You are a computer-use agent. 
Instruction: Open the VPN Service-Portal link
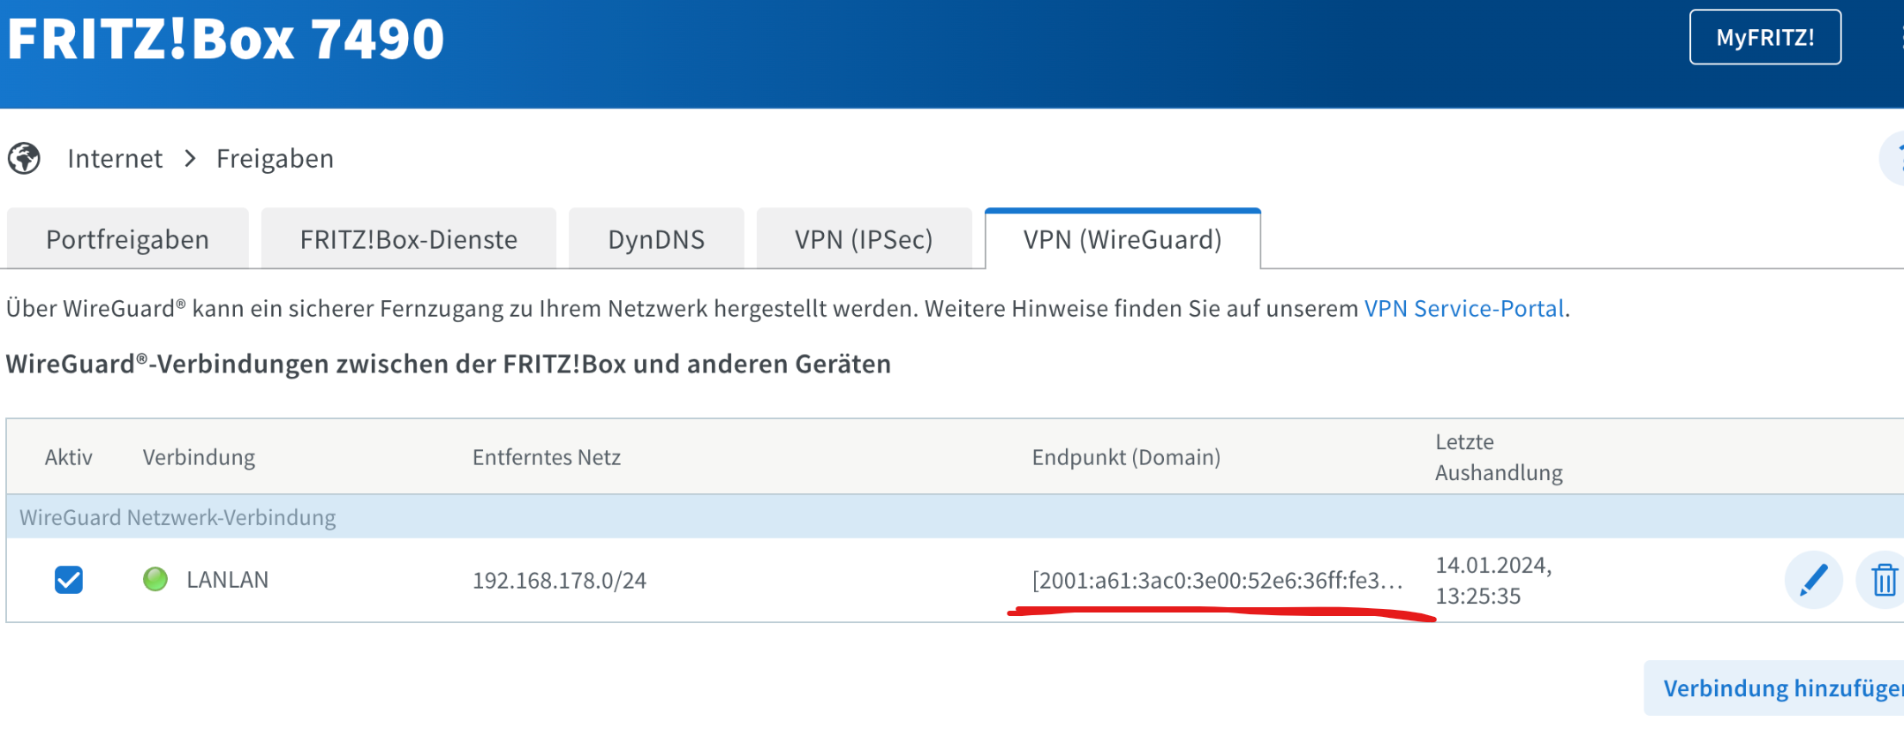pyautogui.click(x=1464, y=308)
